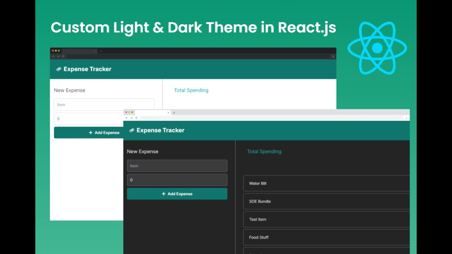452x254 pixels.
Task: Click the address bar in the dark-theme browser window
Action: click(271, 118)
